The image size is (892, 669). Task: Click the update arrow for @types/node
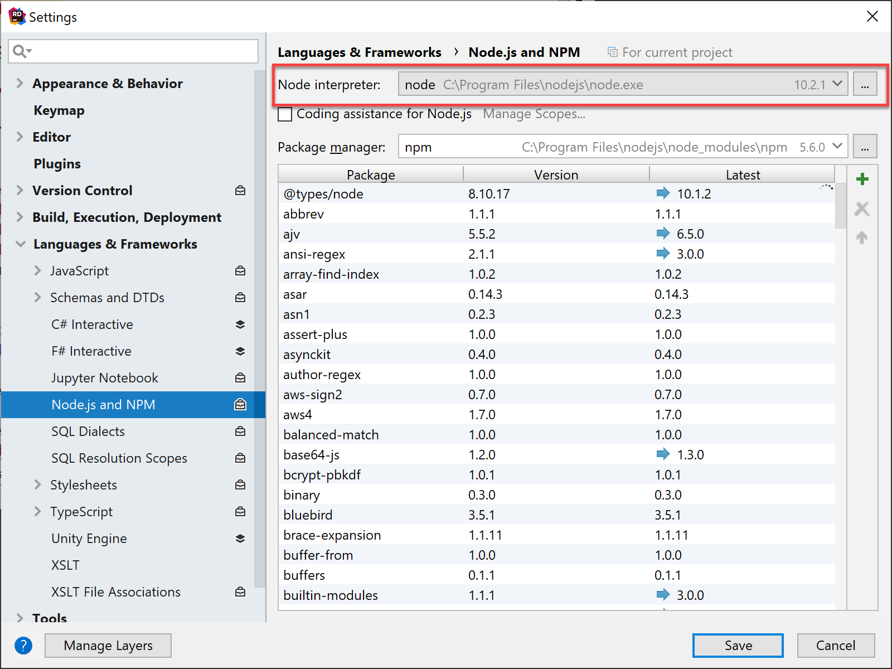pos(663,193)
